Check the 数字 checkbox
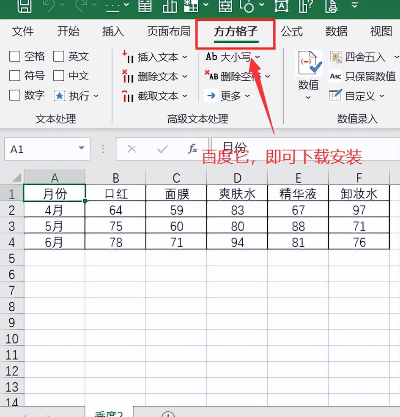The image size is (400, 417). click(15, 96)
